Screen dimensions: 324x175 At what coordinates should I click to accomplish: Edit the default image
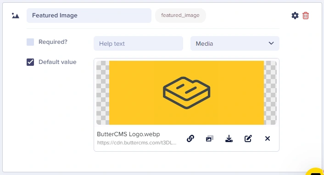tap(248, 138)
